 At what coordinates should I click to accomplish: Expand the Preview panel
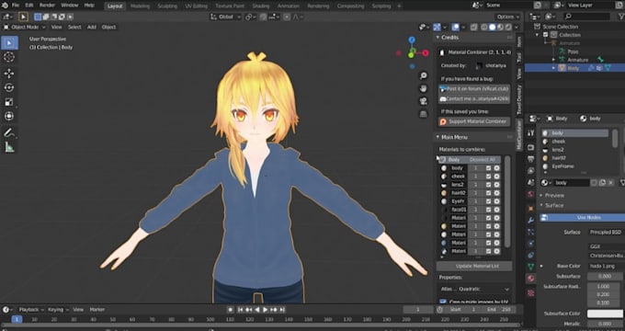coord(541,196)
